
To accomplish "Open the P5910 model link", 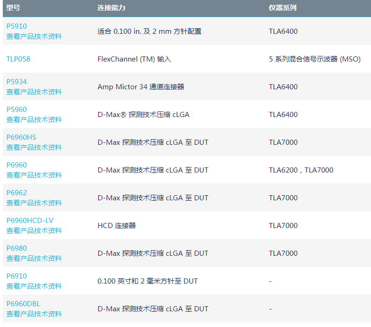I will 17,26.
